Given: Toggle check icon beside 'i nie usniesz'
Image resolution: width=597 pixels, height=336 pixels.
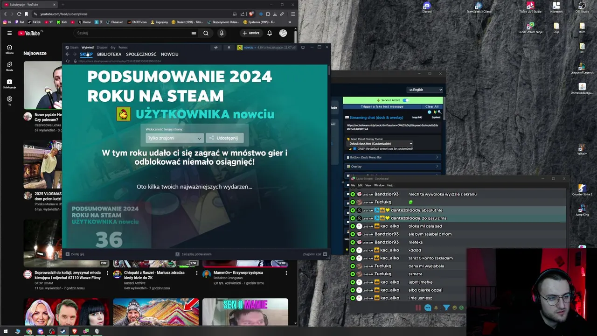Looking at the screenshot, I should point(353,298).
